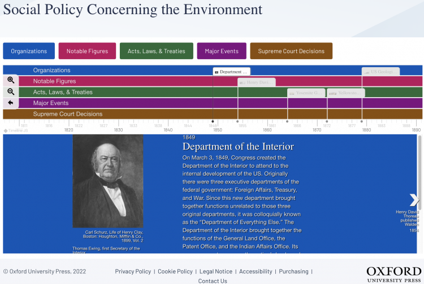Viewport: 424px width, 284px height.
Task: Open the Cookie Policy link
Action: point(175,272)
